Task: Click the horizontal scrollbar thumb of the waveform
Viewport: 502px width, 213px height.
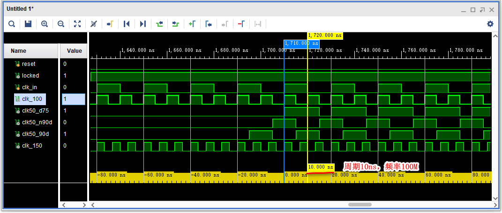Action: [x=360, y=205]
